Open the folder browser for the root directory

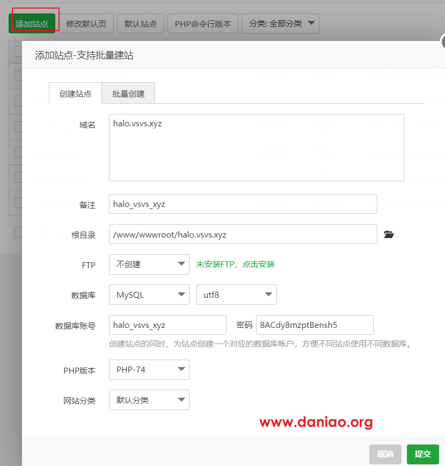389,234
